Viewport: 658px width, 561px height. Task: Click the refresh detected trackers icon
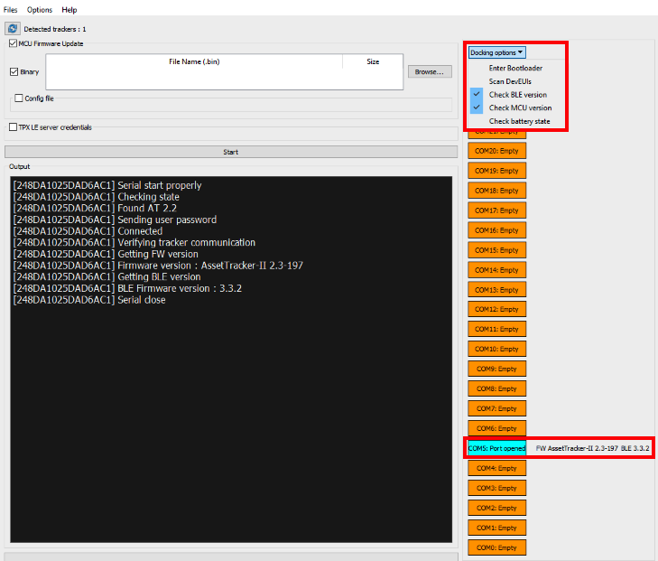(x=13, y=29)
